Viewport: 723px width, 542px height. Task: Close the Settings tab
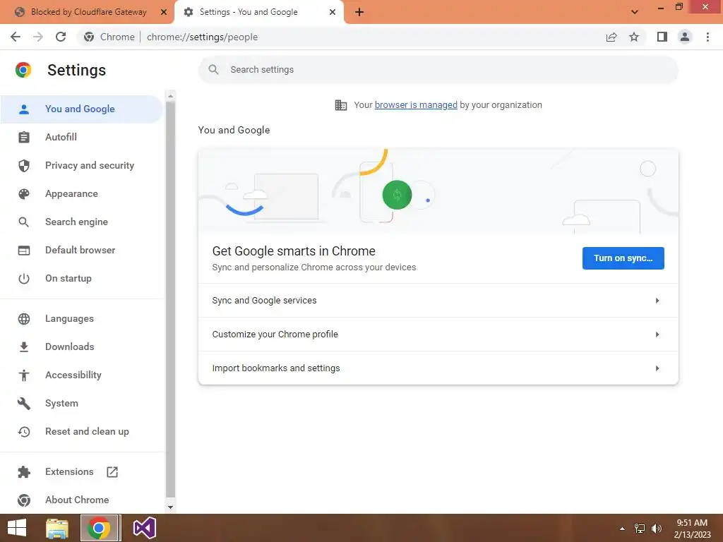tap(333, 12)
